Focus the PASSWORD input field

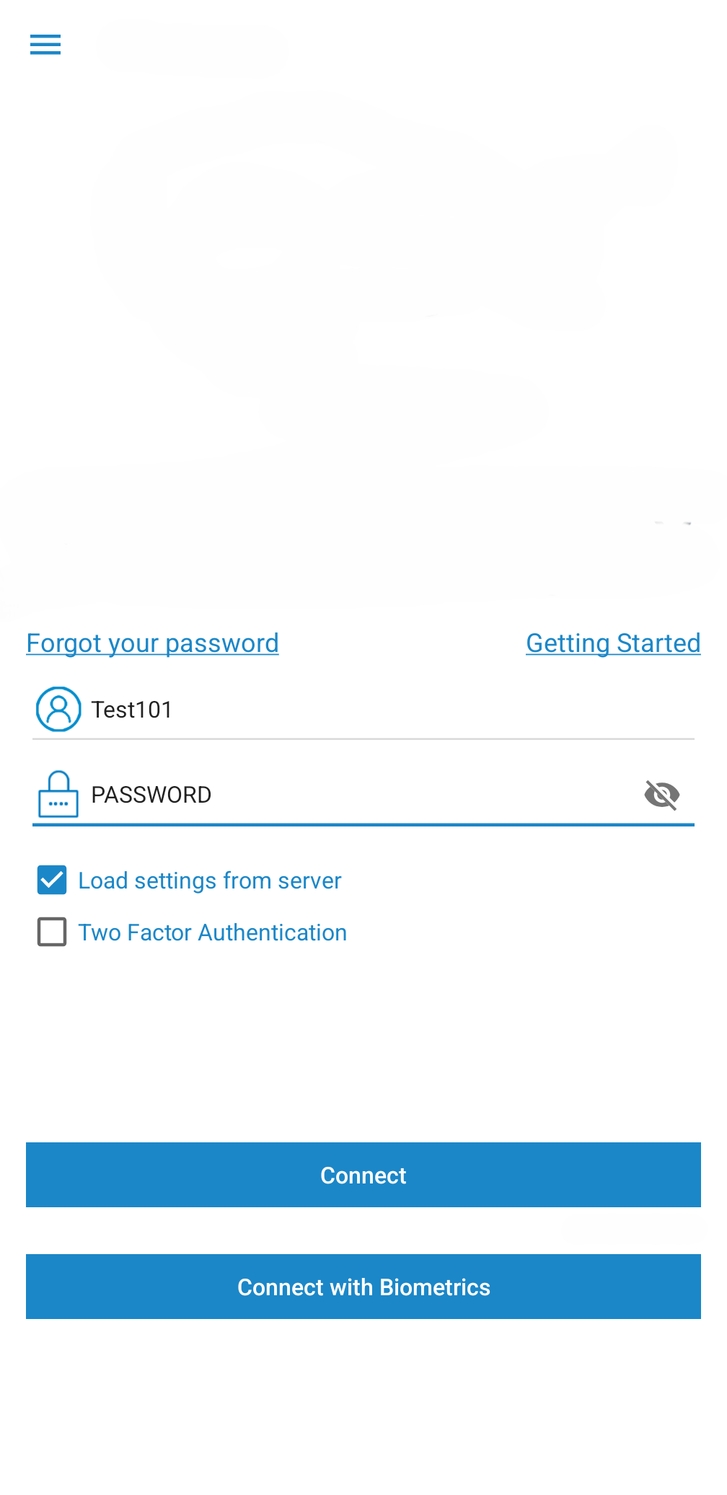click(x=363, y=795)
